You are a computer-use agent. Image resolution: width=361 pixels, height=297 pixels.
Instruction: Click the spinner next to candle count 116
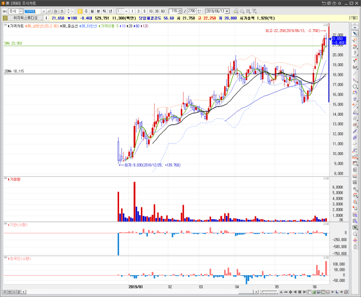coord(180,11)
